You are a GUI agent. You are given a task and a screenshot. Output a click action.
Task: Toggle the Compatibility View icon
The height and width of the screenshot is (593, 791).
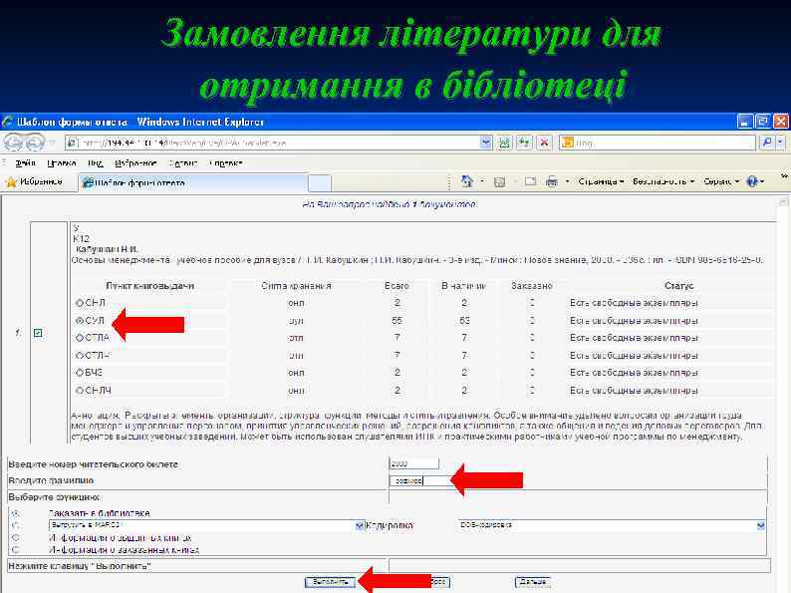click(504, 143)
